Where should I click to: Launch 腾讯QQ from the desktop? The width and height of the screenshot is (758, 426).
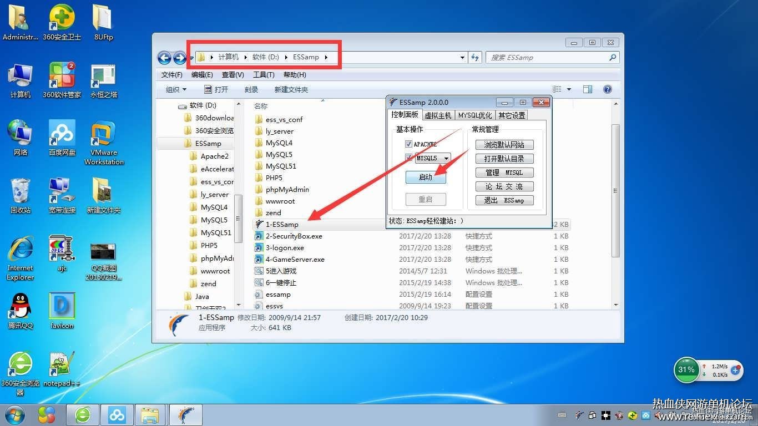click(21, 311)
